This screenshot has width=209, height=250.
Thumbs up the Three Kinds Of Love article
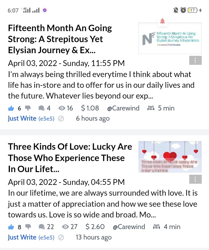click(11, 227)
